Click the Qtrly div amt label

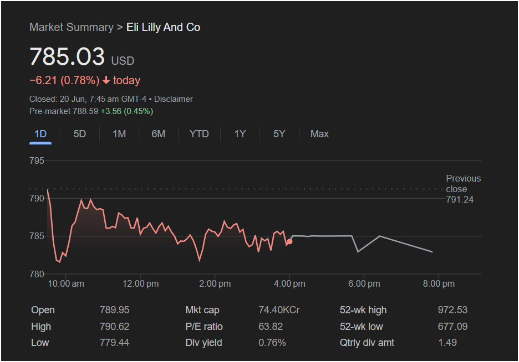point(367,343)
